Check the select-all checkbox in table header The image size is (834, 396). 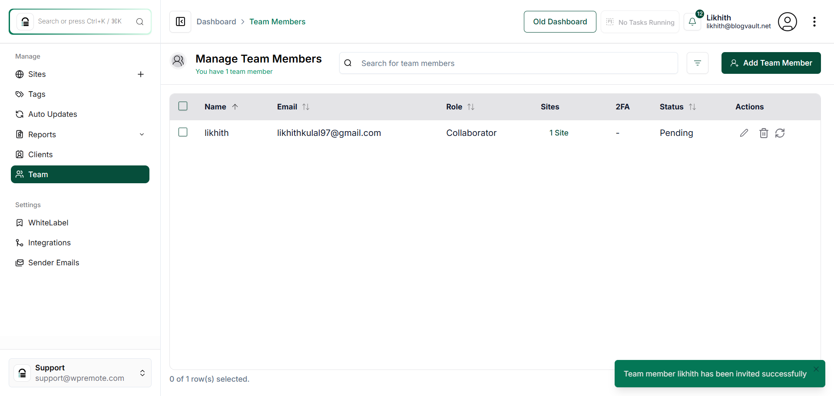[x=183, y=106]
